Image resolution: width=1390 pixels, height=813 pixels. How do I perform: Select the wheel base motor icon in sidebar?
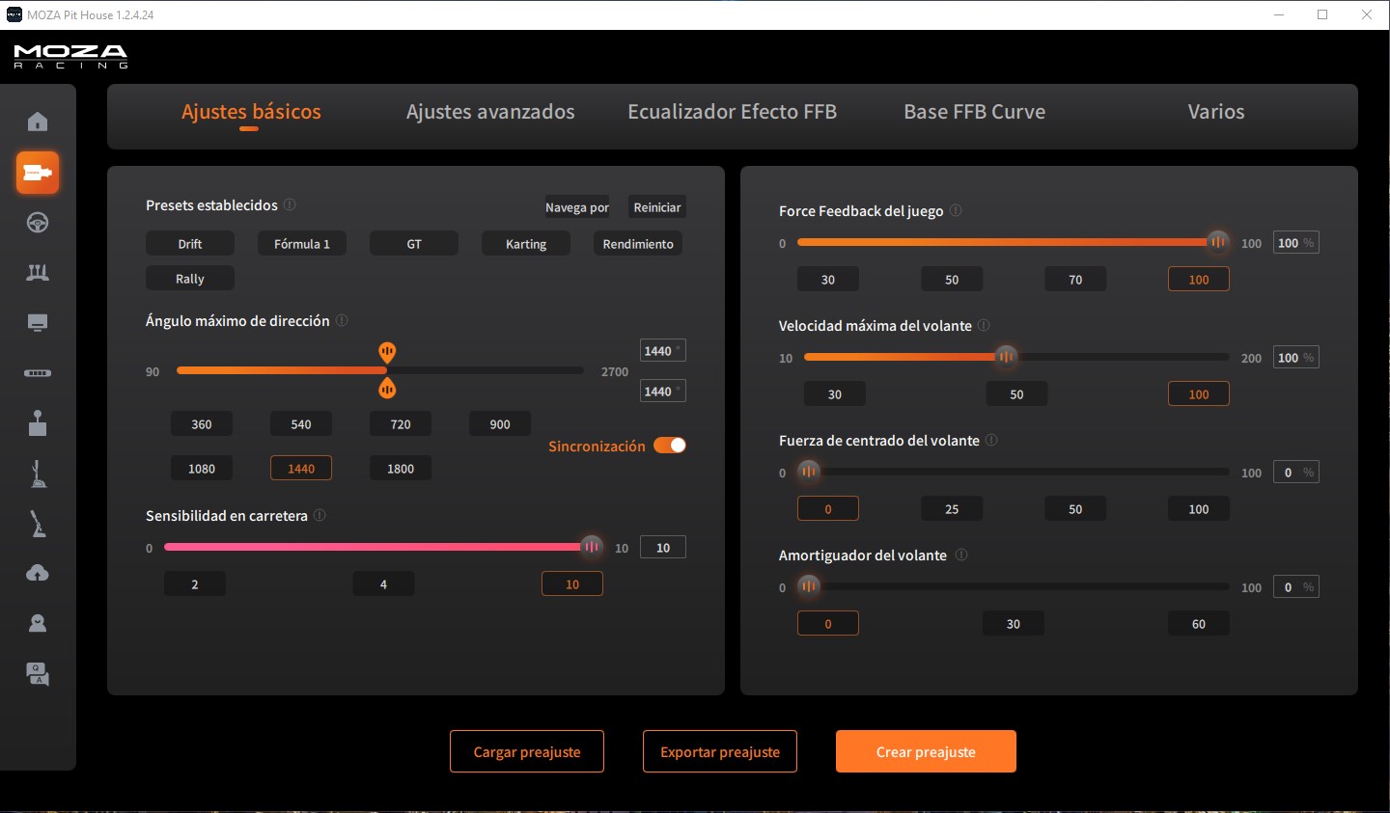38,173
